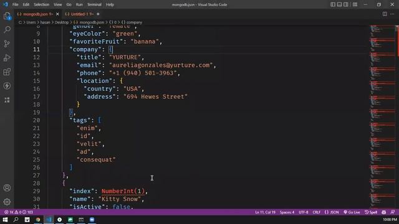Image resolution: width=399 pixels, height=224 pixels.
Task: Click the company breadcrumb segment
Action: point(132,22)
